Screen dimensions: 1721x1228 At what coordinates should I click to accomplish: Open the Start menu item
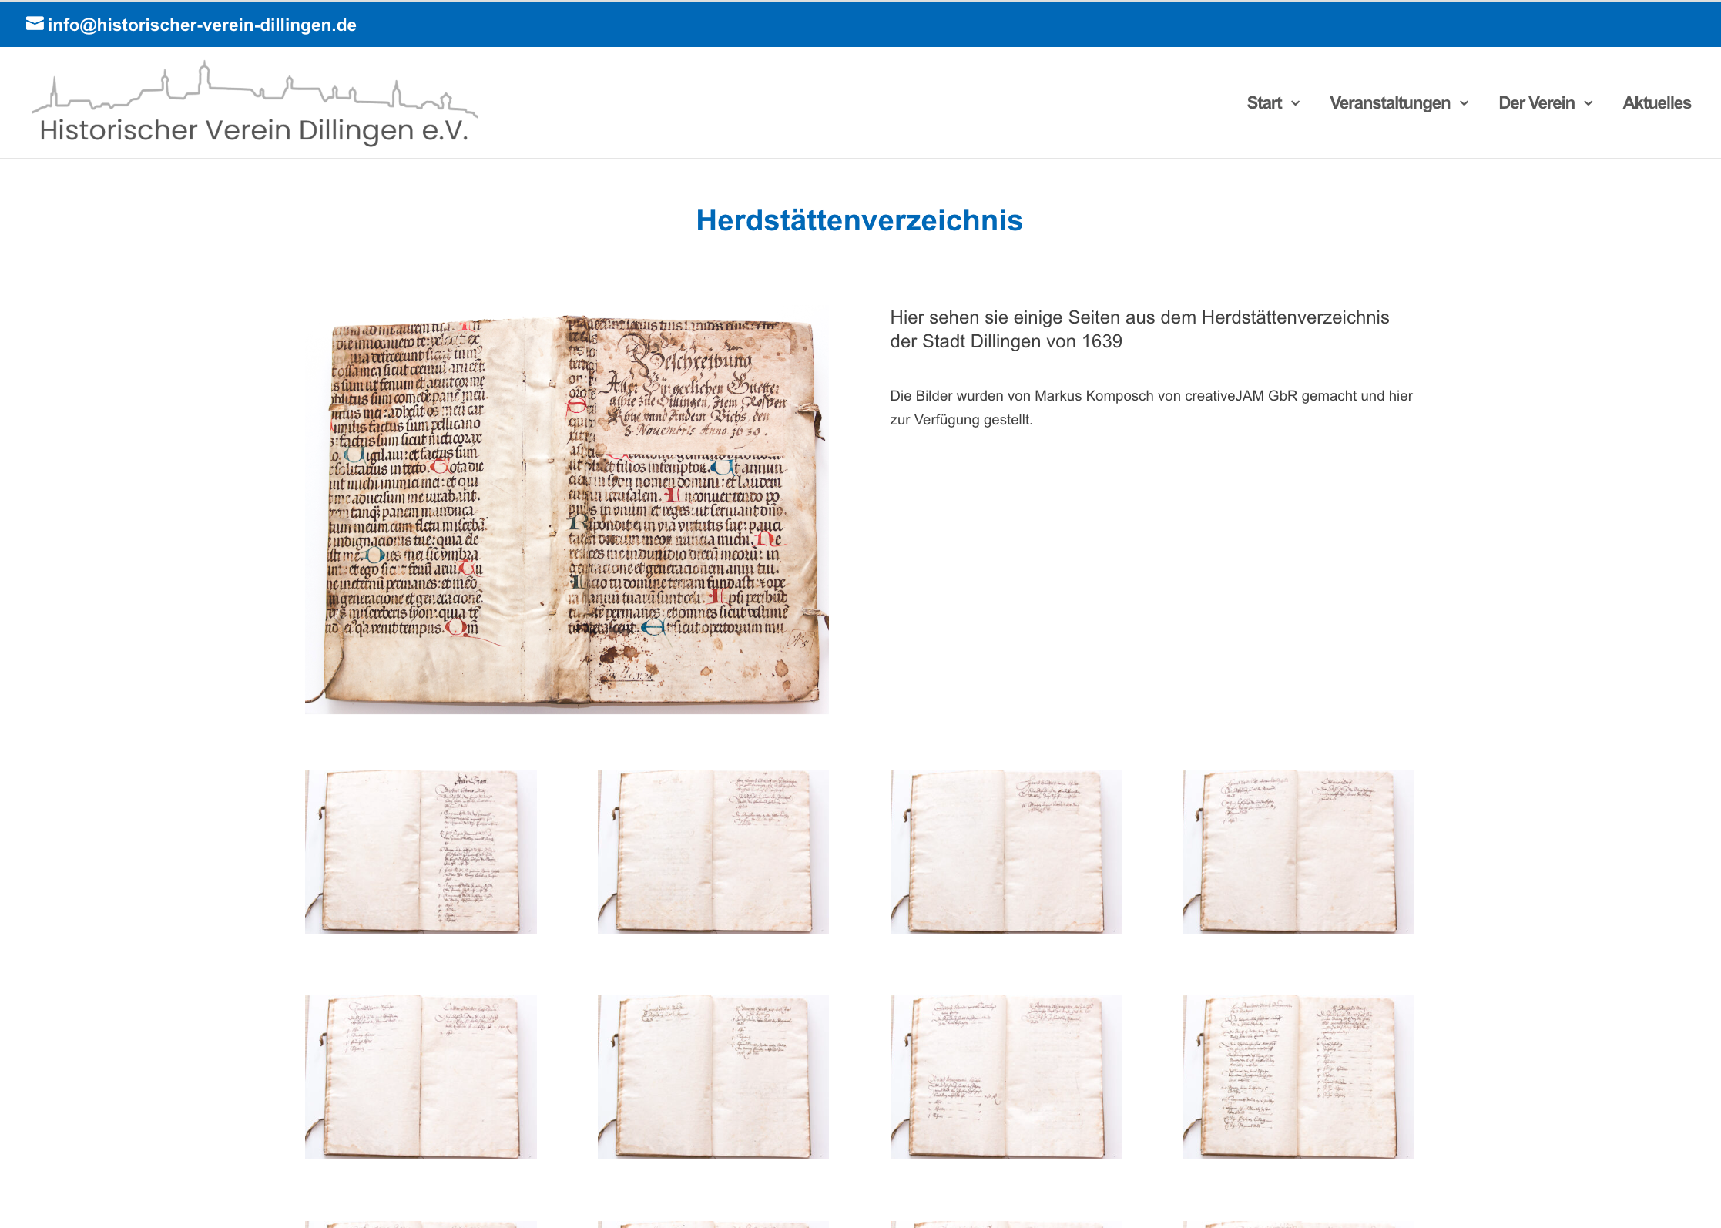tap(1263, 103)
